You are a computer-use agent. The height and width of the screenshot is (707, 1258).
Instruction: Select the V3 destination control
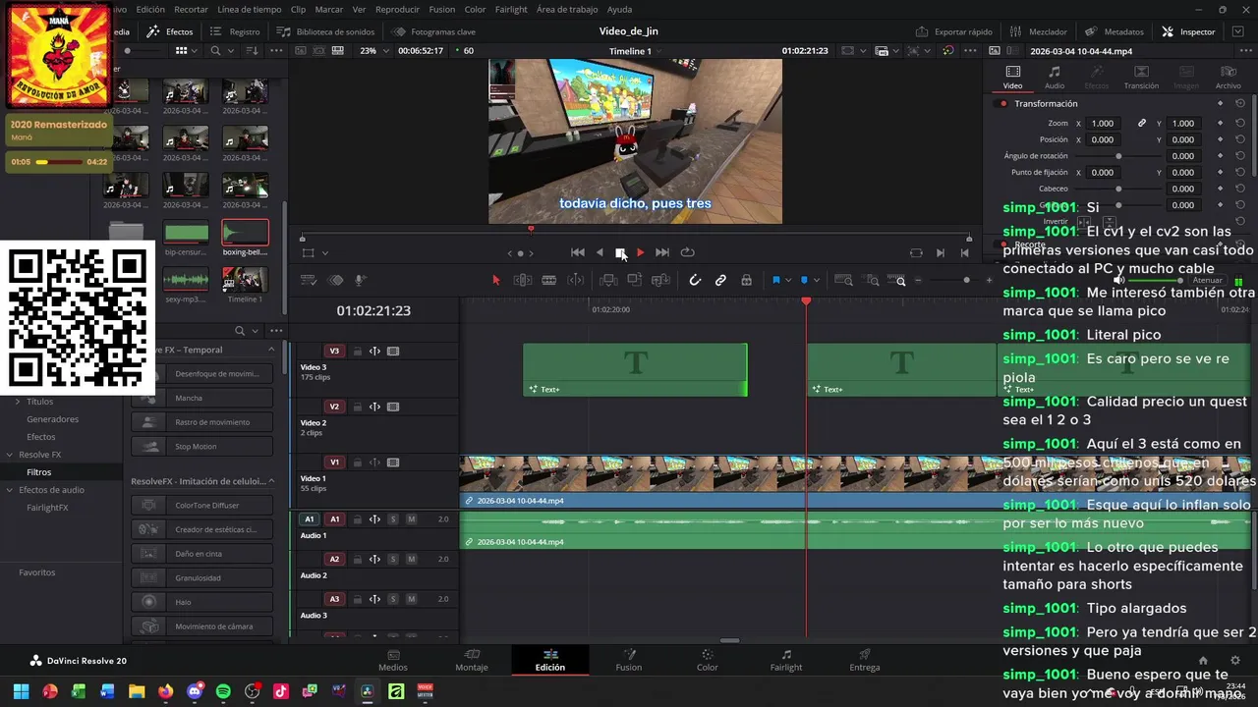[334, 351]
